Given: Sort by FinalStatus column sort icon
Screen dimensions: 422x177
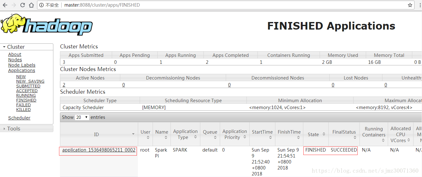Looking at the screenshot, I should [x=355, y=137].
